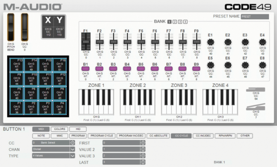277x167 pixels.
Task: Choose PROGRAM INC/DEC mode
Action: click(x=131, y=136)
